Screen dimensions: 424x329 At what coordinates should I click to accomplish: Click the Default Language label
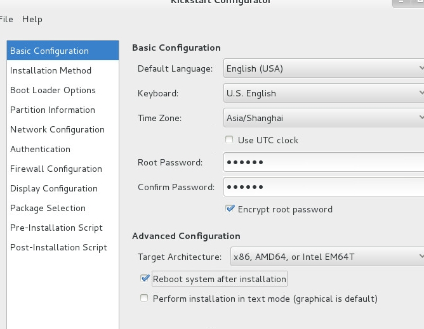click(175, 69)
